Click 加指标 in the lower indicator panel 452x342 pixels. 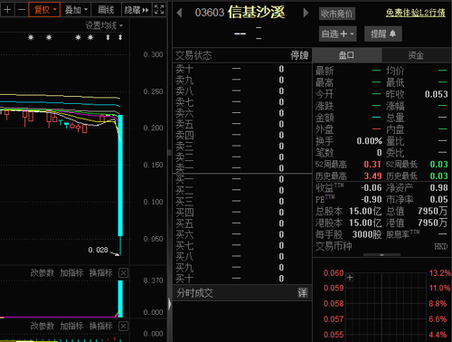(71, 326)
